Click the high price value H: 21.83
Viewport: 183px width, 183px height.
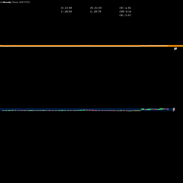click(x=96, y=8)
